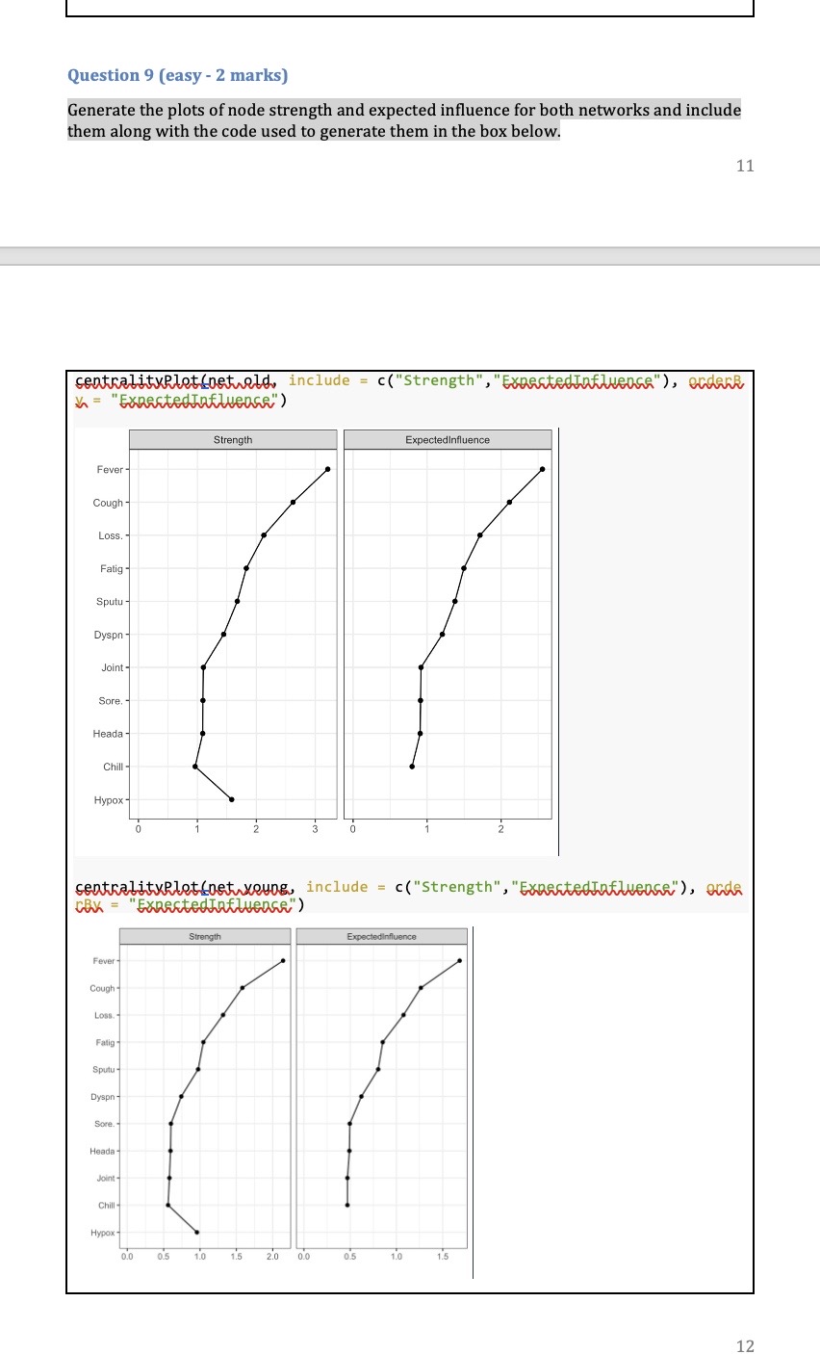Click the Sputu axis label in net_old plot
Screen dimensions: 820x1354
pyautogui.click(x=110, y=601)
